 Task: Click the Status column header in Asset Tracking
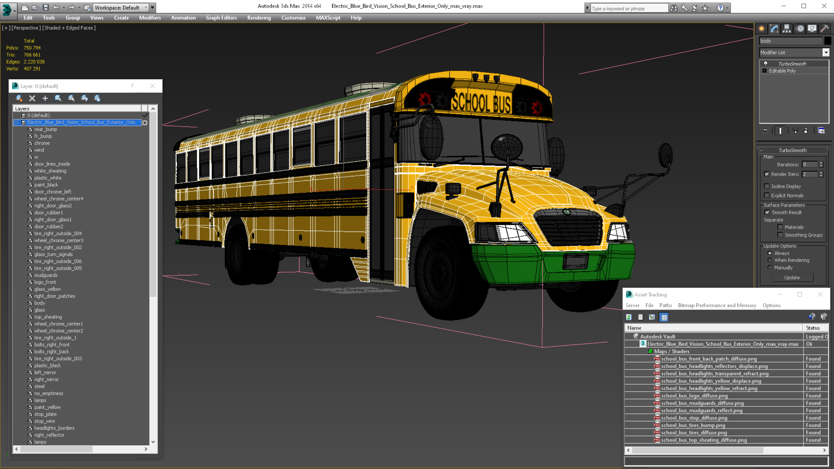pos(815,328)
